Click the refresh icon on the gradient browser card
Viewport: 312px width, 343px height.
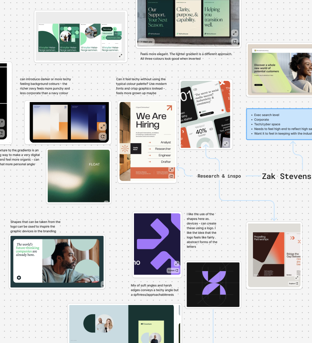(x=103, y=137)
